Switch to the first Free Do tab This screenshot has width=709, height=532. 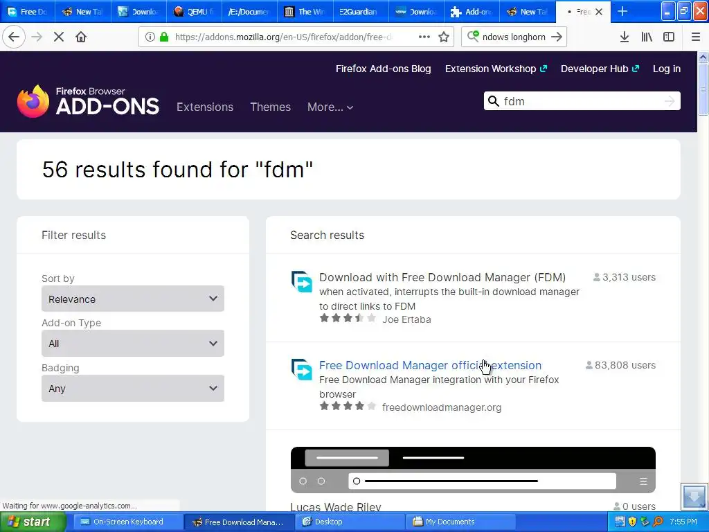pos(28,12)
